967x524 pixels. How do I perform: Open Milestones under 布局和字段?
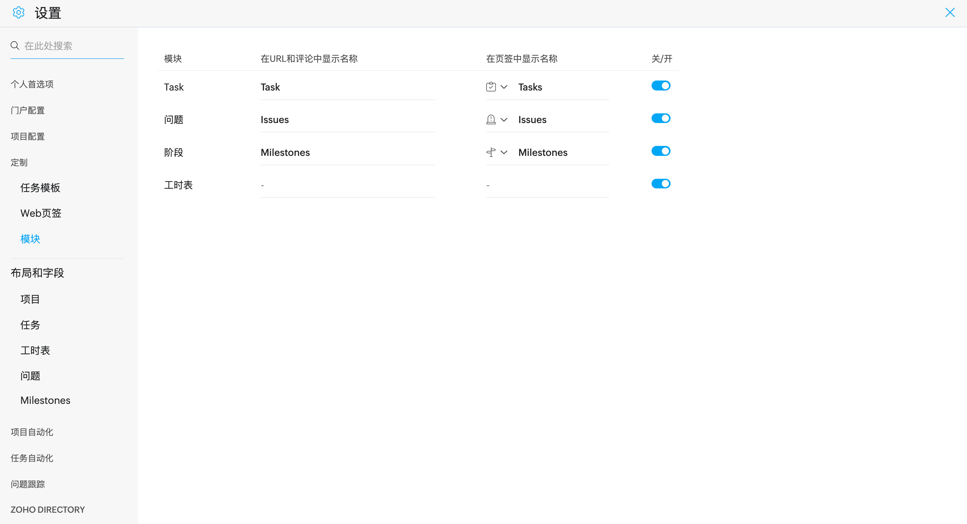[x=45, y=400]
